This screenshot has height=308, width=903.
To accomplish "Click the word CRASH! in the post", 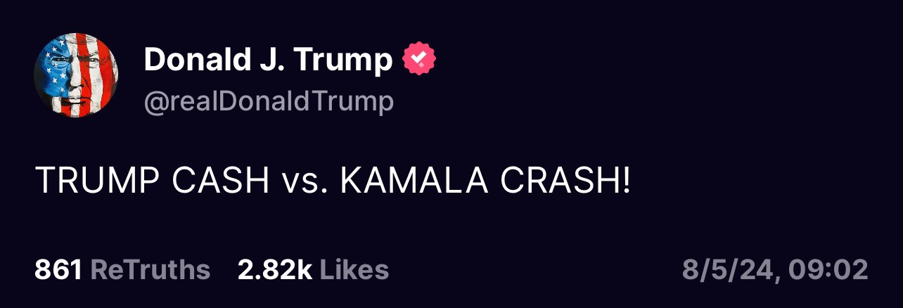I will point(567,183).
